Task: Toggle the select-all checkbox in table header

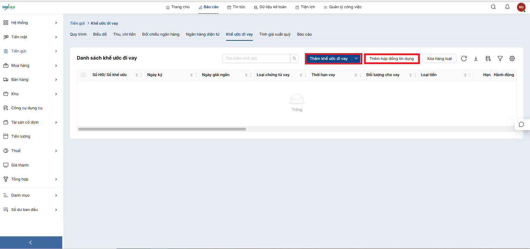Action: coord(83,75)
